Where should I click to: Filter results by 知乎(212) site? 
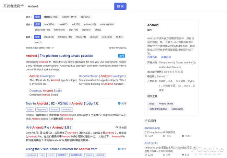pos(85,17)
